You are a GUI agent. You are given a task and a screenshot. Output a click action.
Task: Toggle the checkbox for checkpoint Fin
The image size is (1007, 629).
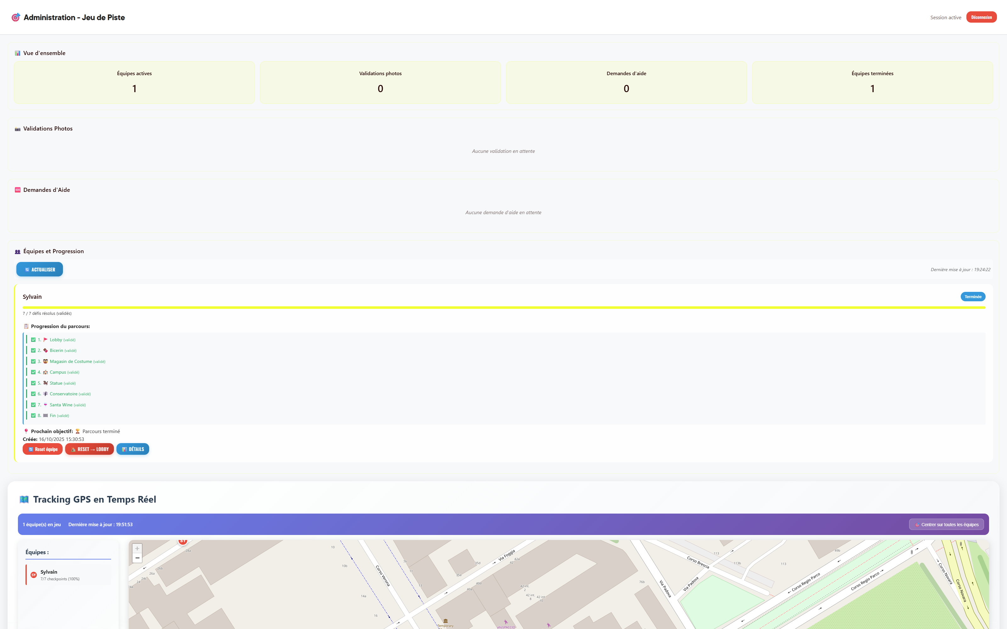pos(33,415)
